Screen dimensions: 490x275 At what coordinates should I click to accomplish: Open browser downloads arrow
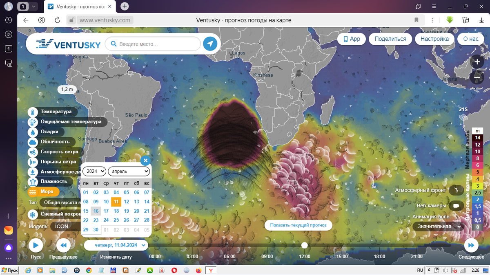[x=481, y=20]
